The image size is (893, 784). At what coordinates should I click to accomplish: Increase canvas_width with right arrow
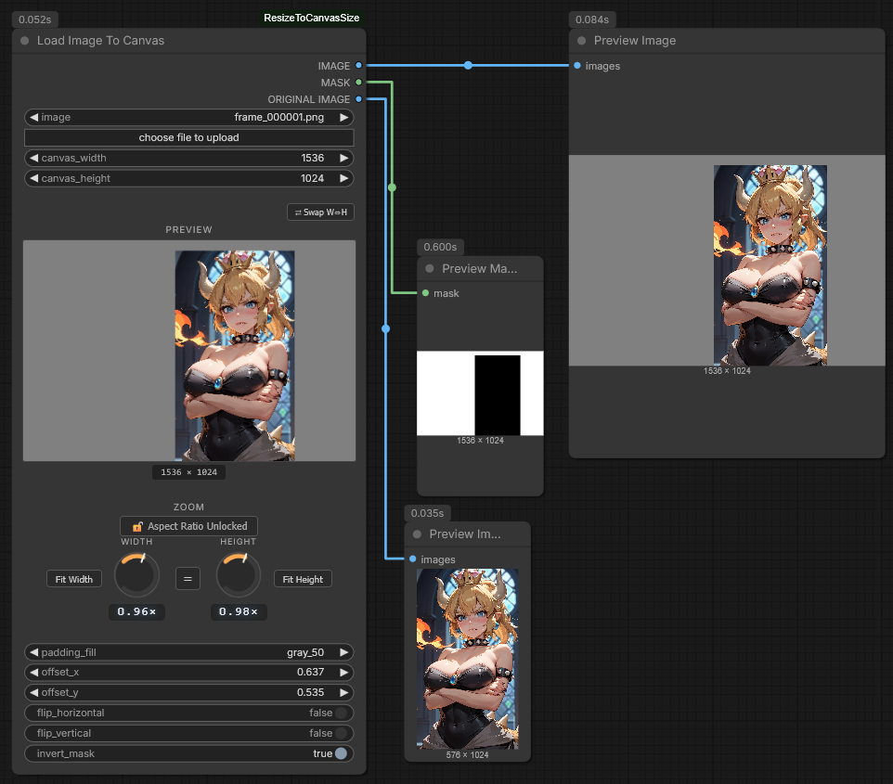(x=343, y=158)
